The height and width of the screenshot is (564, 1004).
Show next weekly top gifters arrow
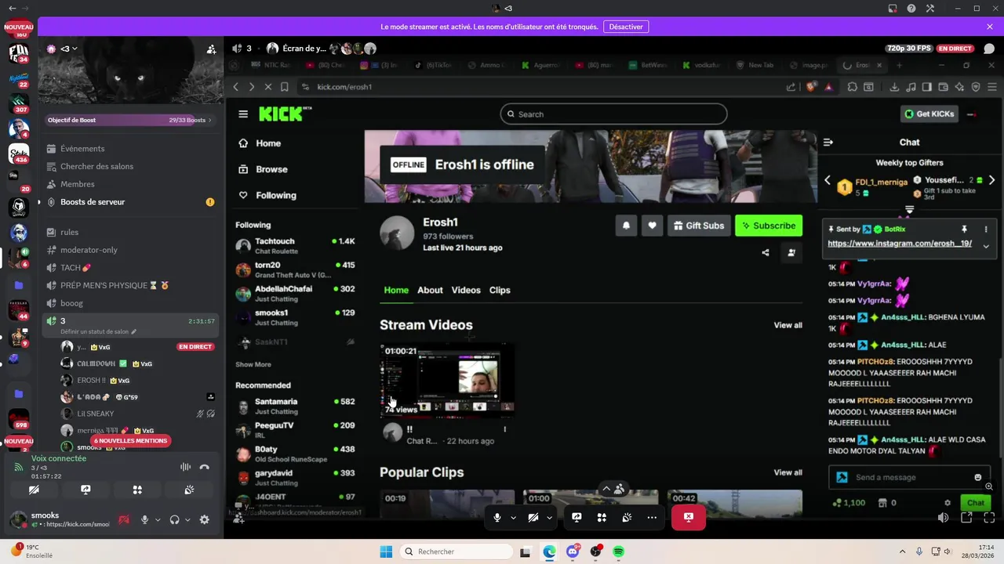pos(991,180)
